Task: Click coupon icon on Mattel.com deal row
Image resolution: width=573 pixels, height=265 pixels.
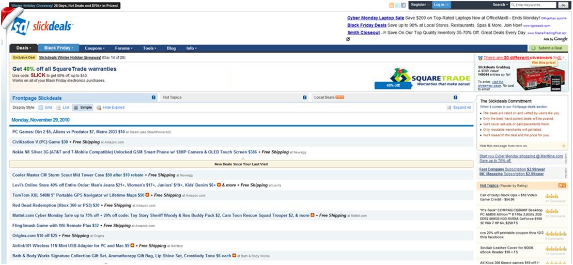Action: pyautogui.click(x=313, y=215)
